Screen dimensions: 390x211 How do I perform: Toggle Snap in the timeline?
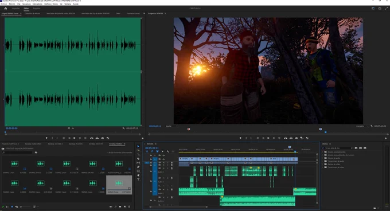coord(152,151)
